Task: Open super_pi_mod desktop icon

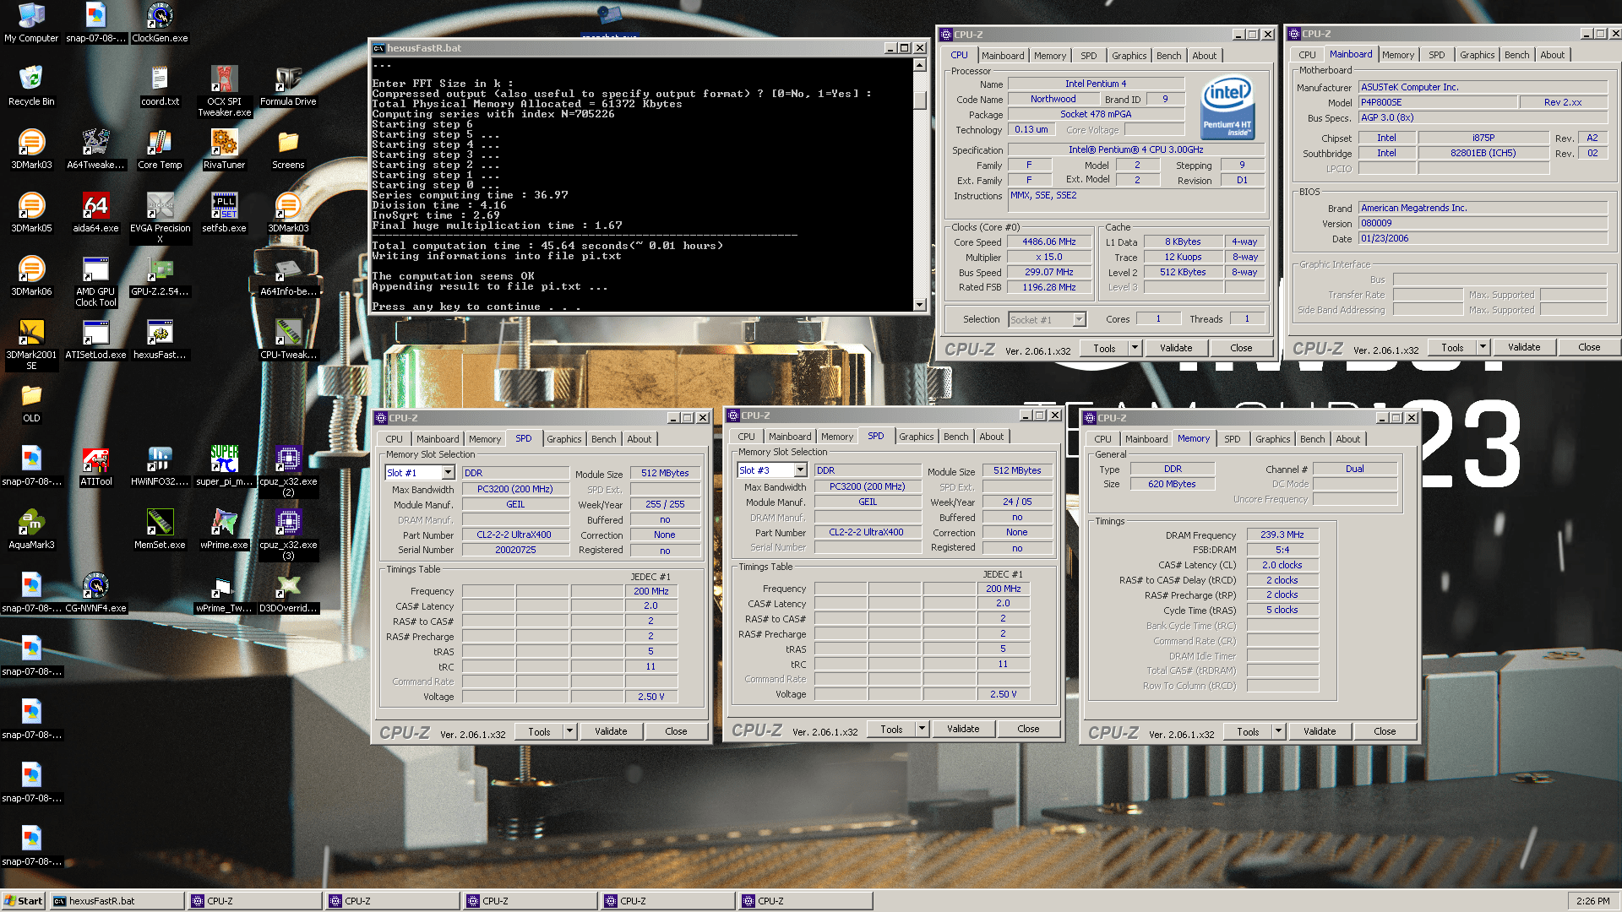Action: coord(224,465)
